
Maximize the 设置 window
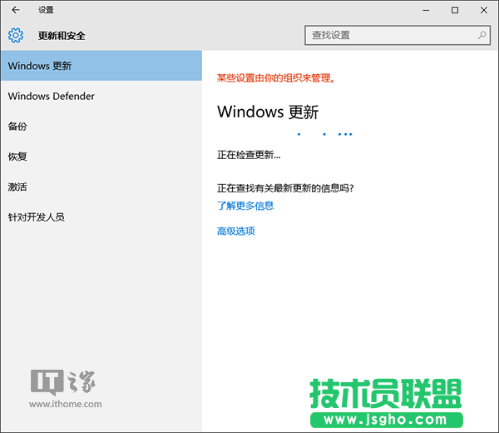455,10
